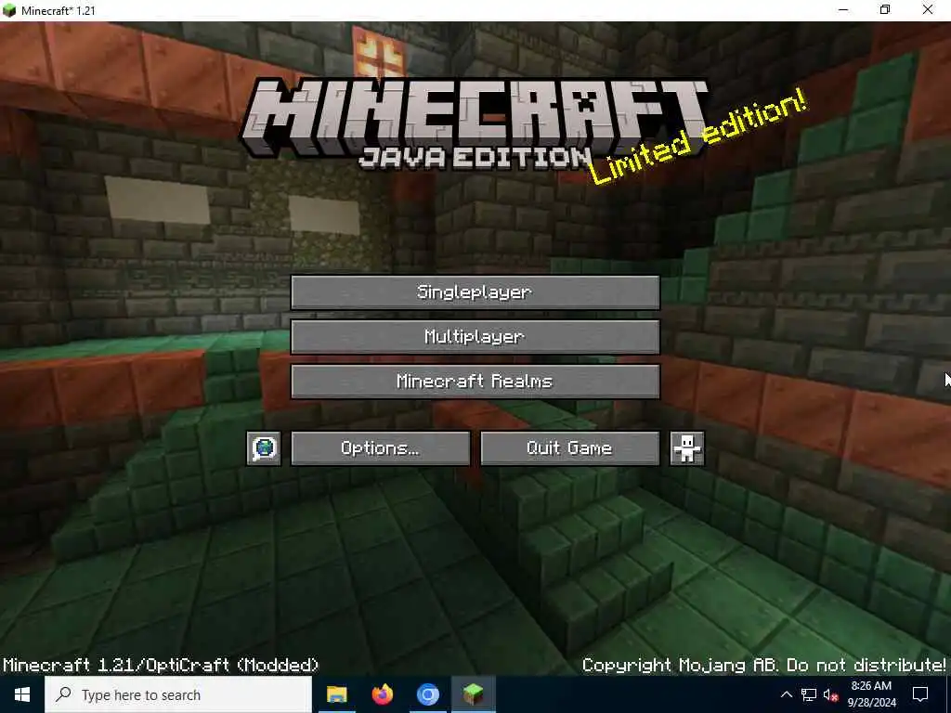
Task: Open the notification center icon
Action: click(x=920, y=694)
